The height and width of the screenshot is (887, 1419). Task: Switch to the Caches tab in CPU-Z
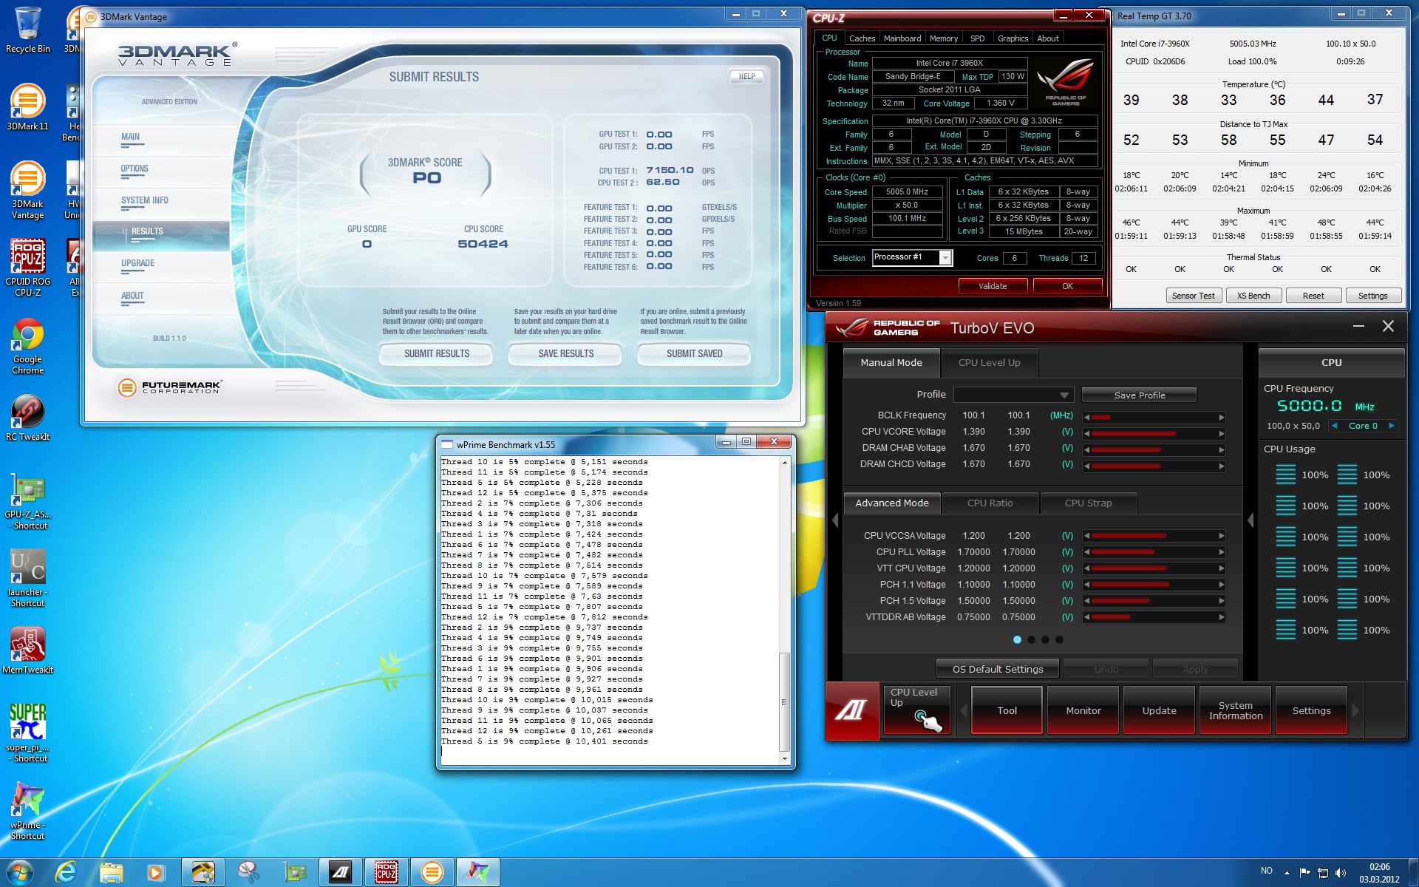tap(862, 38)
